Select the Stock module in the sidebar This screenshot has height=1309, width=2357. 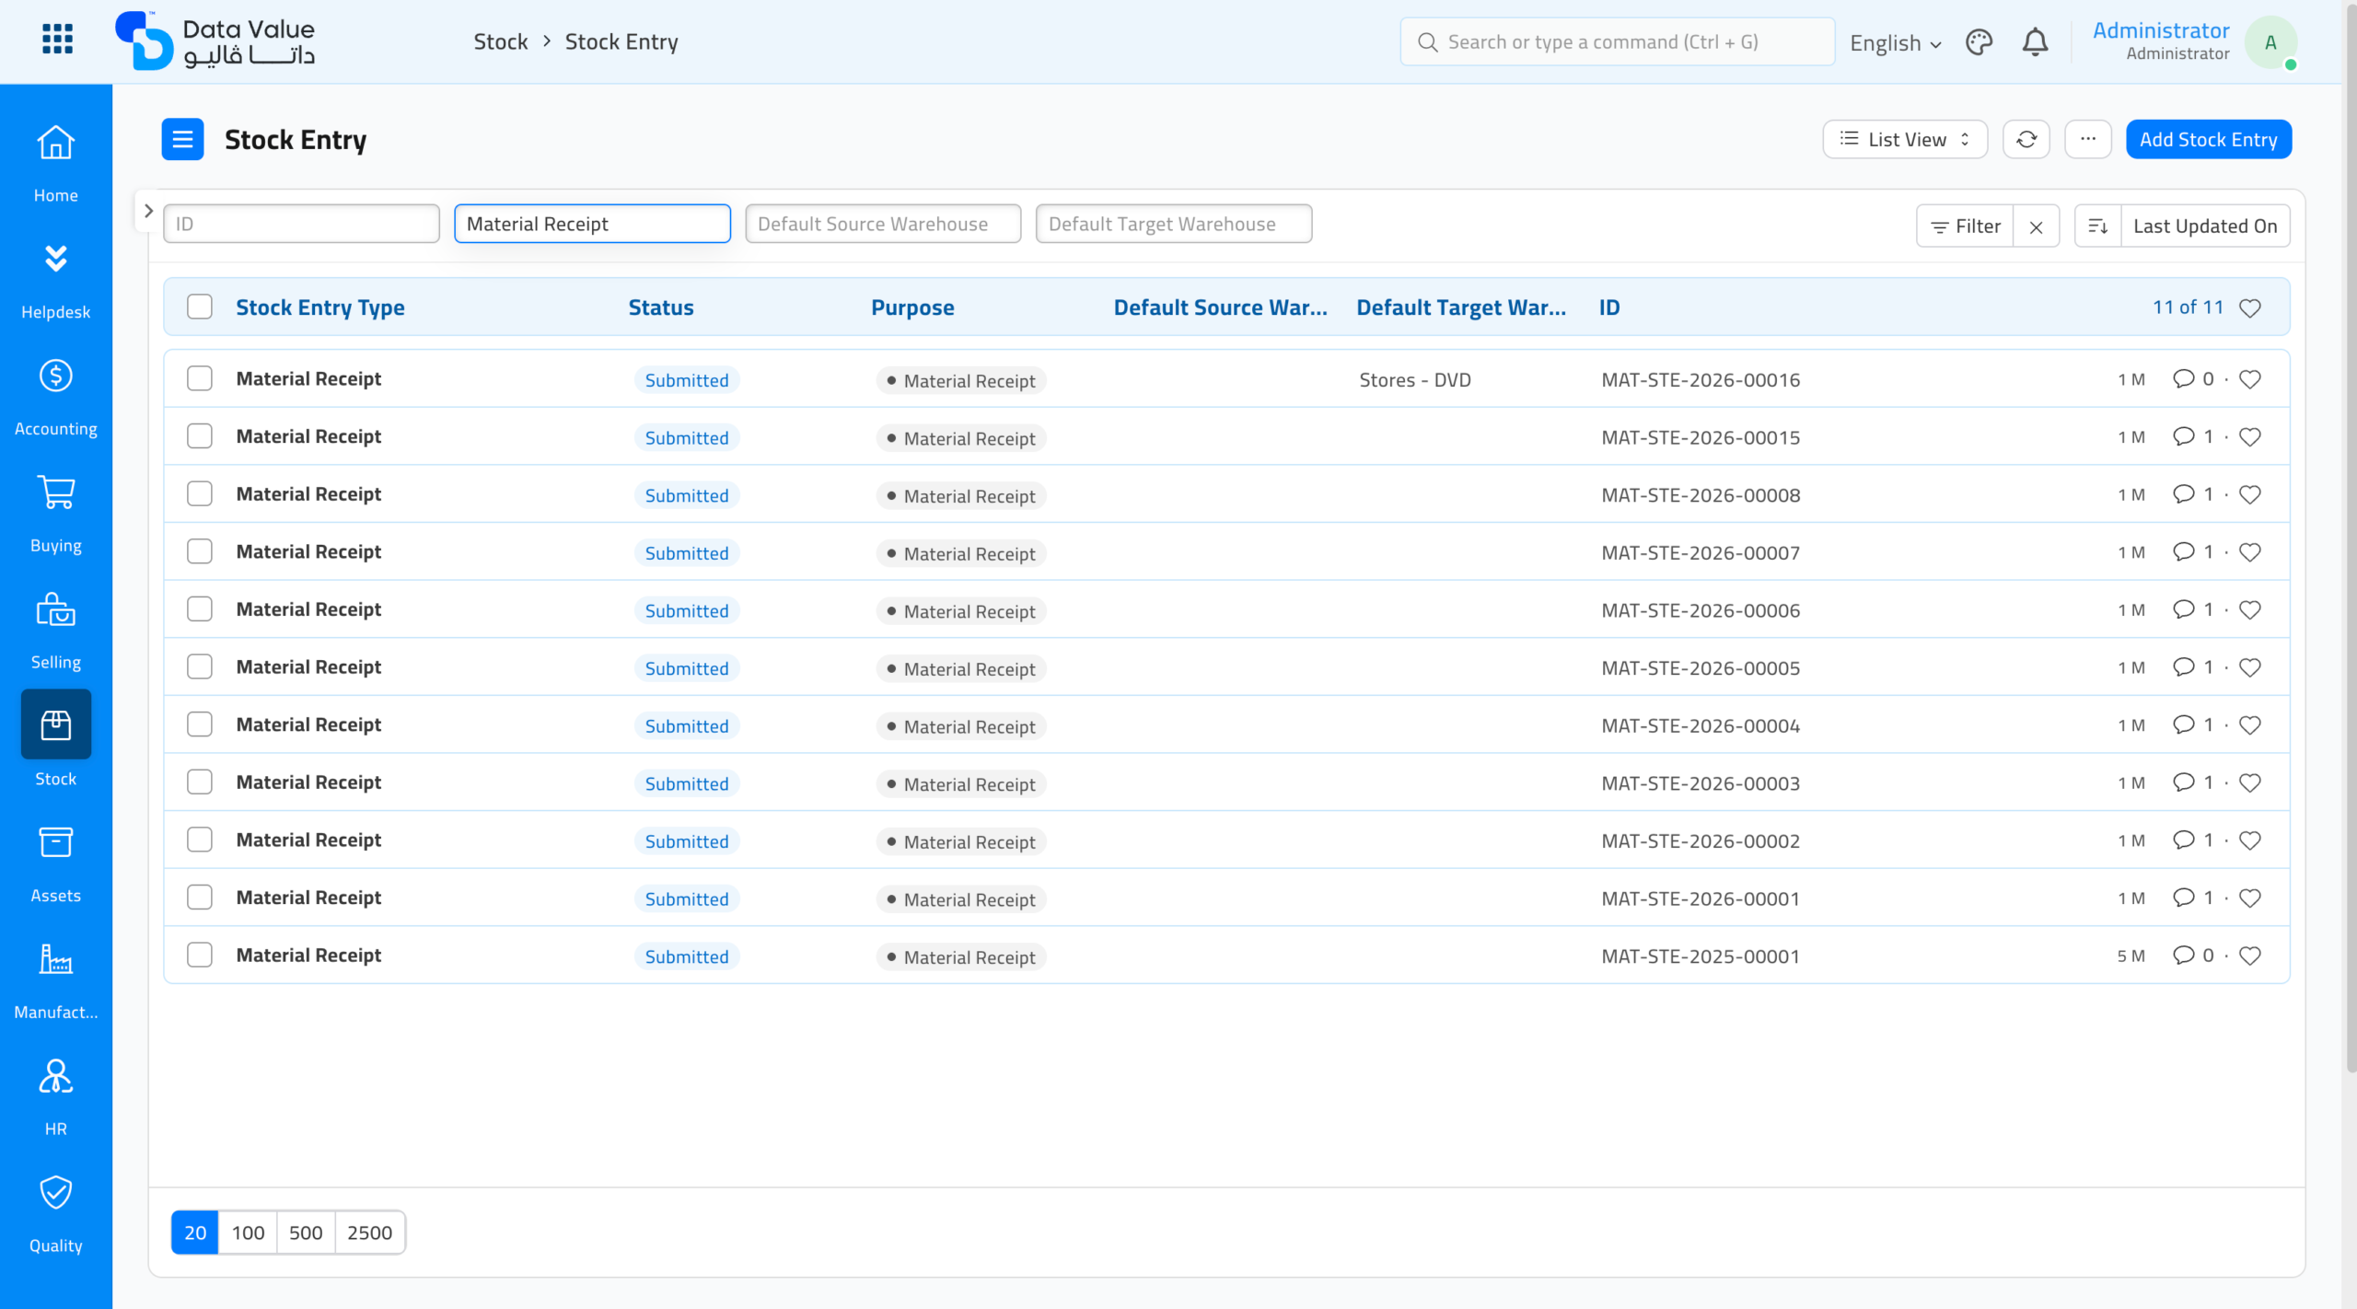point(56,739)
